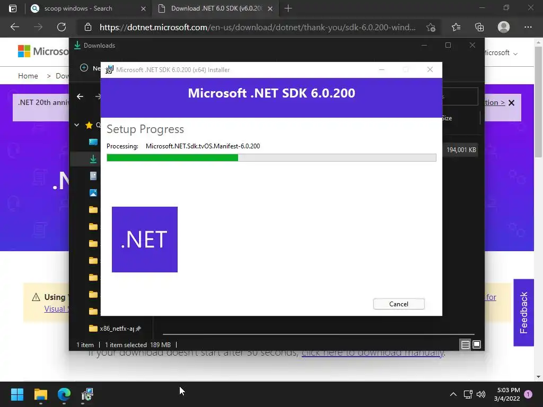Select the Downloads item in Explorer sidebar
The image size is (543, 407).
point(93,159)
